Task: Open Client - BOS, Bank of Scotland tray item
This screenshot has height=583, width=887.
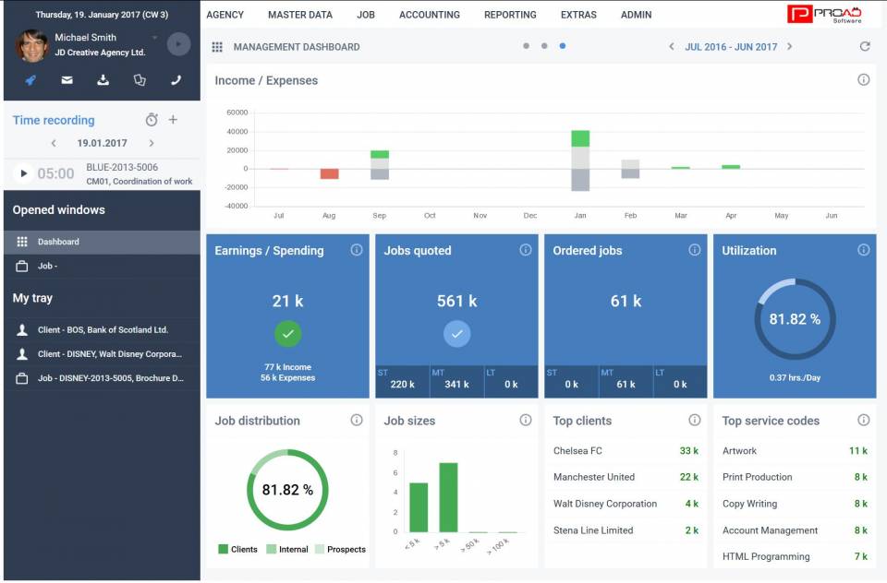Action: [102, 329]
